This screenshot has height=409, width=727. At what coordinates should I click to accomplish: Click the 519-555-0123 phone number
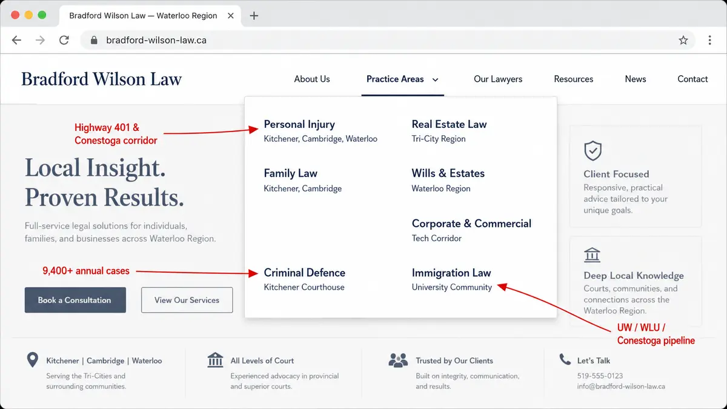click(x=600, y=376)
